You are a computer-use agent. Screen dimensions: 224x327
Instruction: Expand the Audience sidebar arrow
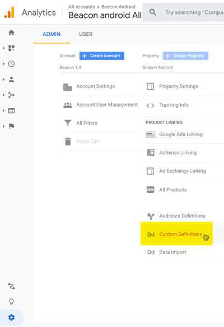coord(3,79)
